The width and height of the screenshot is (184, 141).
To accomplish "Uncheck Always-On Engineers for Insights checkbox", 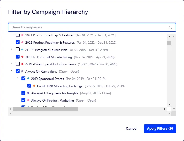I will click(24, 93).
